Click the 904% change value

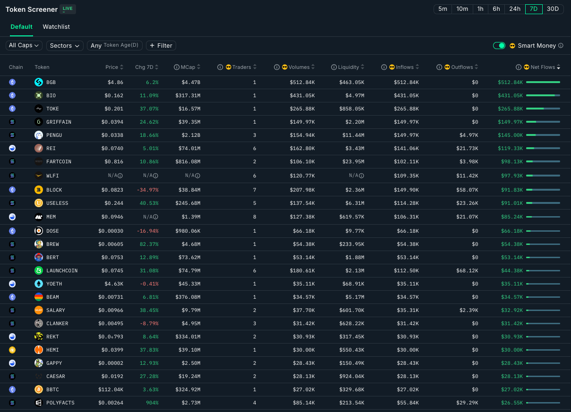[153, 403]
